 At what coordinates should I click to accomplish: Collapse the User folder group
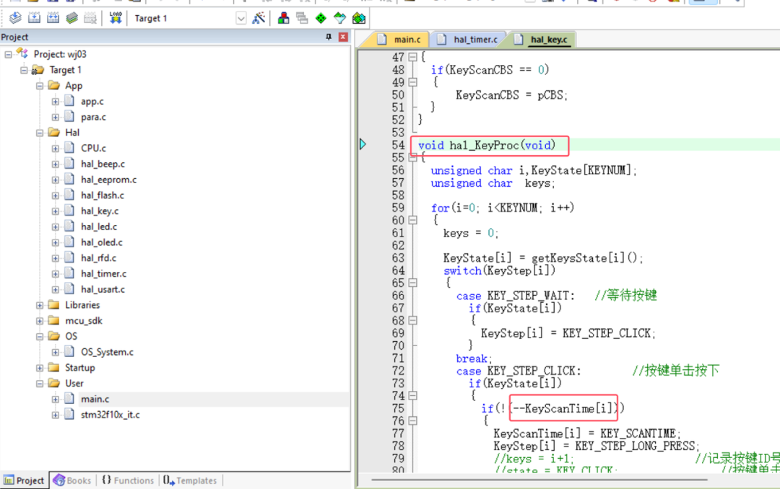pyautogui.click(x=40, y=384)
